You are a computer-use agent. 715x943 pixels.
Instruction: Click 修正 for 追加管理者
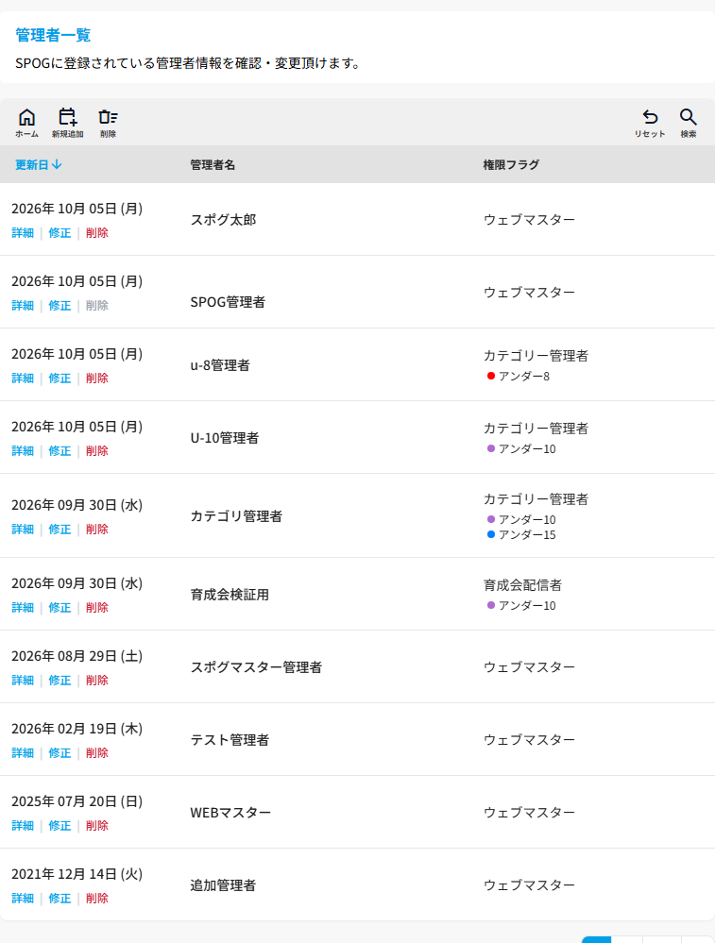coord(60,899)
